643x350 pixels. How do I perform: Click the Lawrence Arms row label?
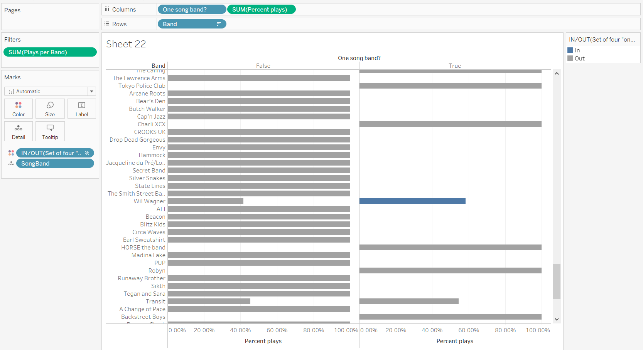139,78
